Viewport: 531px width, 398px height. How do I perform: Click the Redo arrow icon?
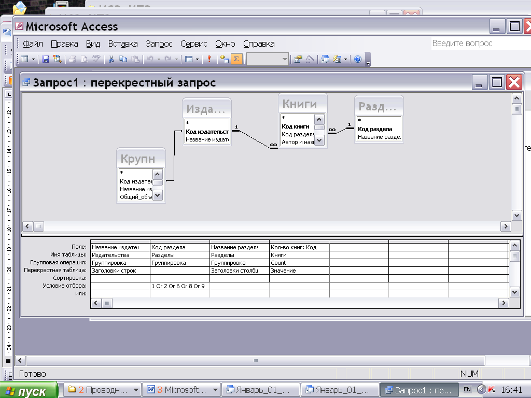tap(168, 59)
